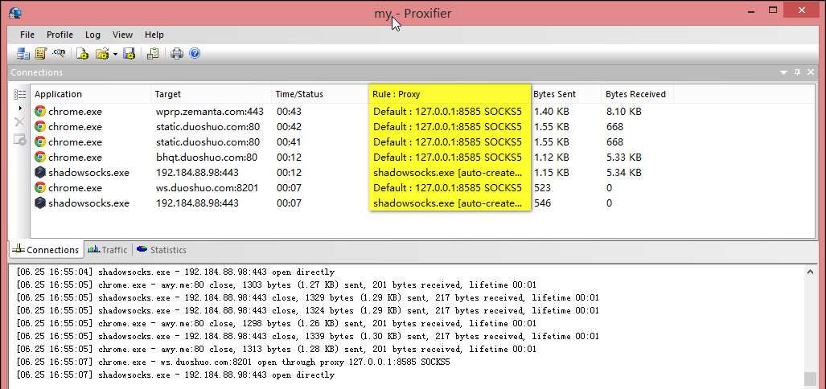Click the ws.duoshuo.com:8201 target cell

click(207, 187)
